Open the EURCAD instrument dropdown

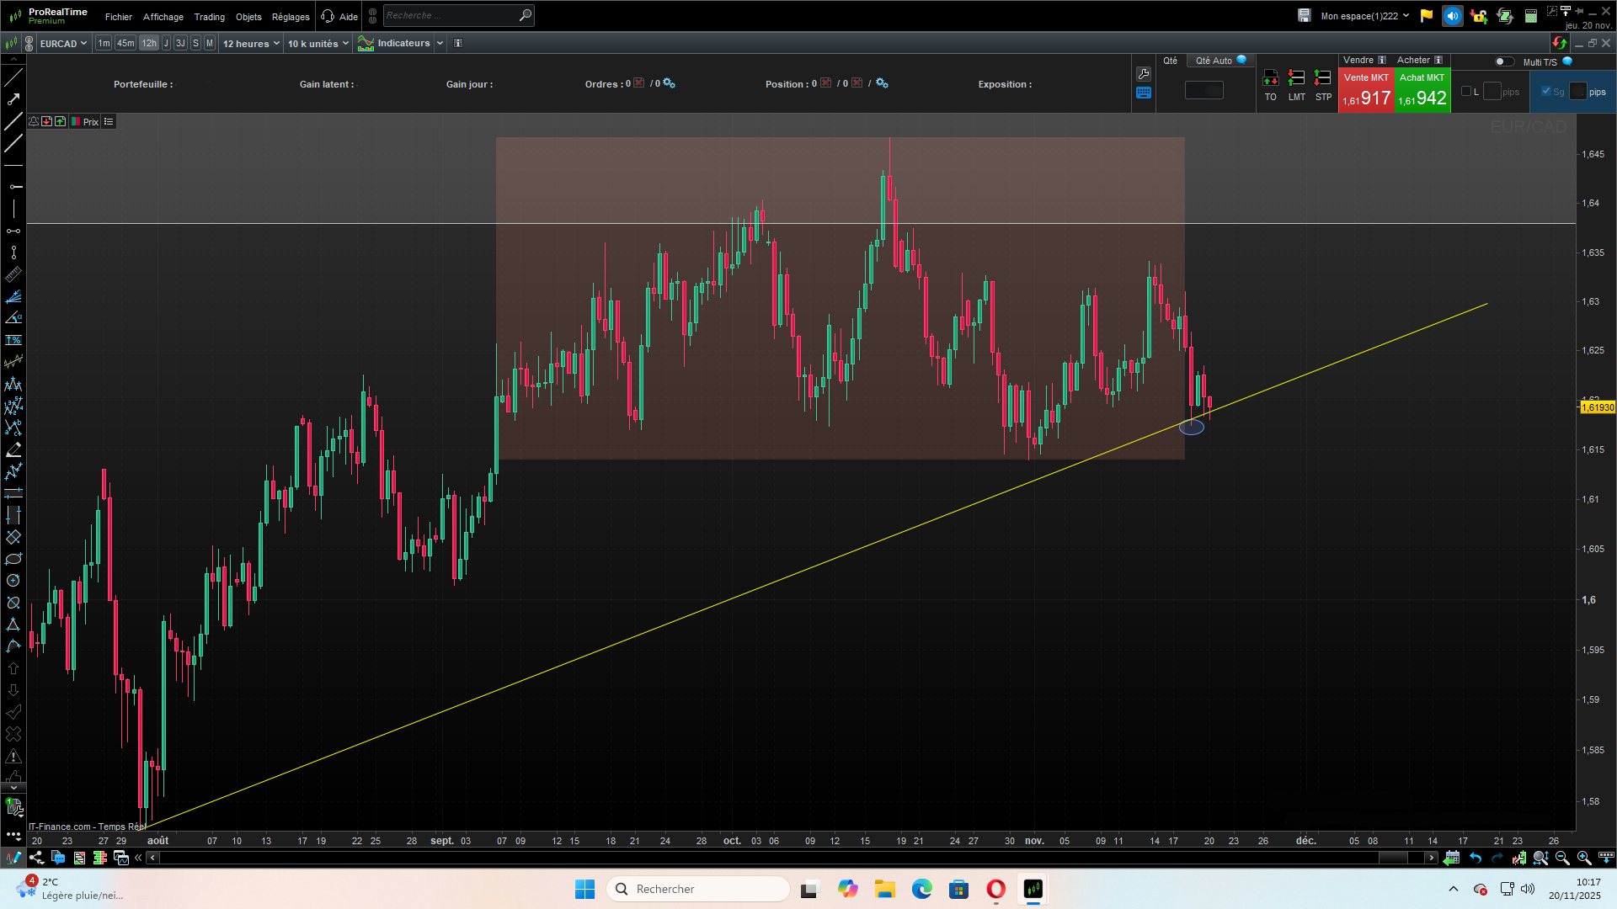(63, 43)
